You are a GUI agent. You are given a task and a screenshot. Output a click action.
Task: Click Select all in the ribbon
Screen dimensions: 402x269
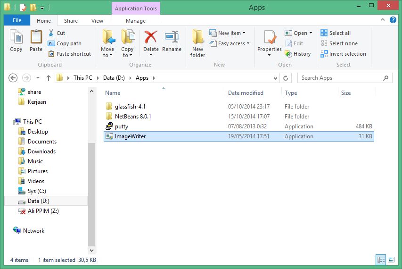point(336,33)
